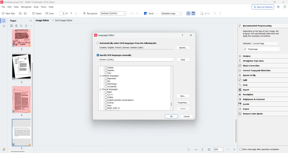Check the Yiddish language checkbox
Image resolution: width=288 pixels, height=153 pixels.
(x=106, y=67)
